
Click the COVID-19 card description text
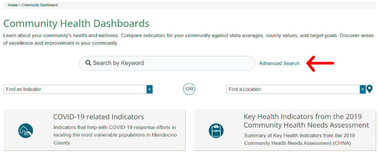point(115,135)
